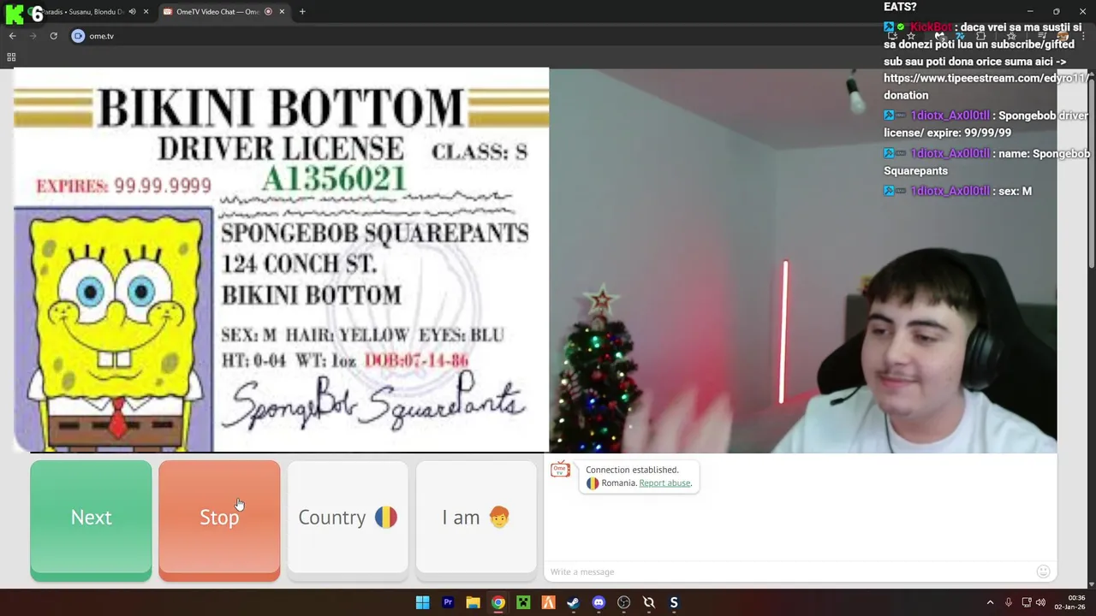
Task: Open the extensions puzzle icon
Action: point(980,36)
